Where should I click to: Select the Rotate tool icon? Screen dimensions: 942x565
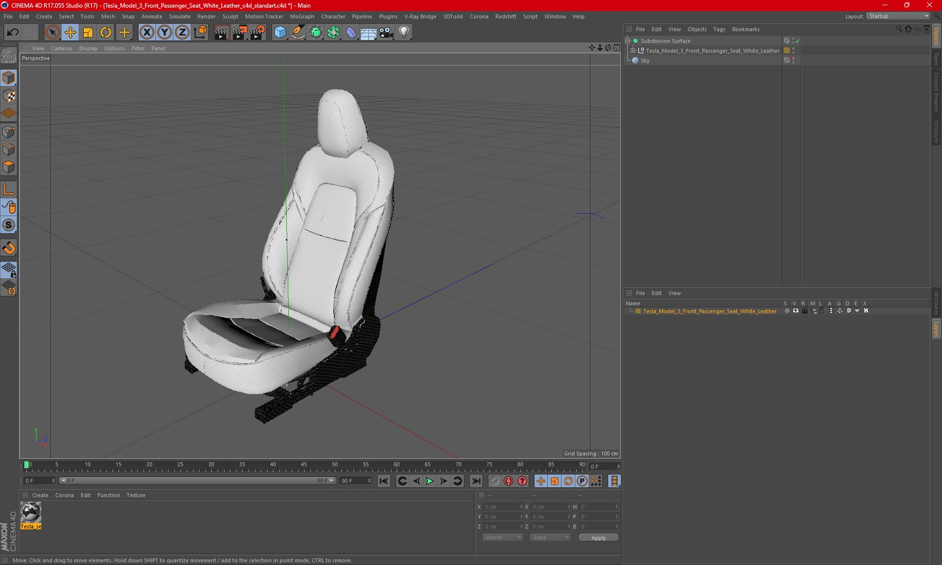coord(106,32)
